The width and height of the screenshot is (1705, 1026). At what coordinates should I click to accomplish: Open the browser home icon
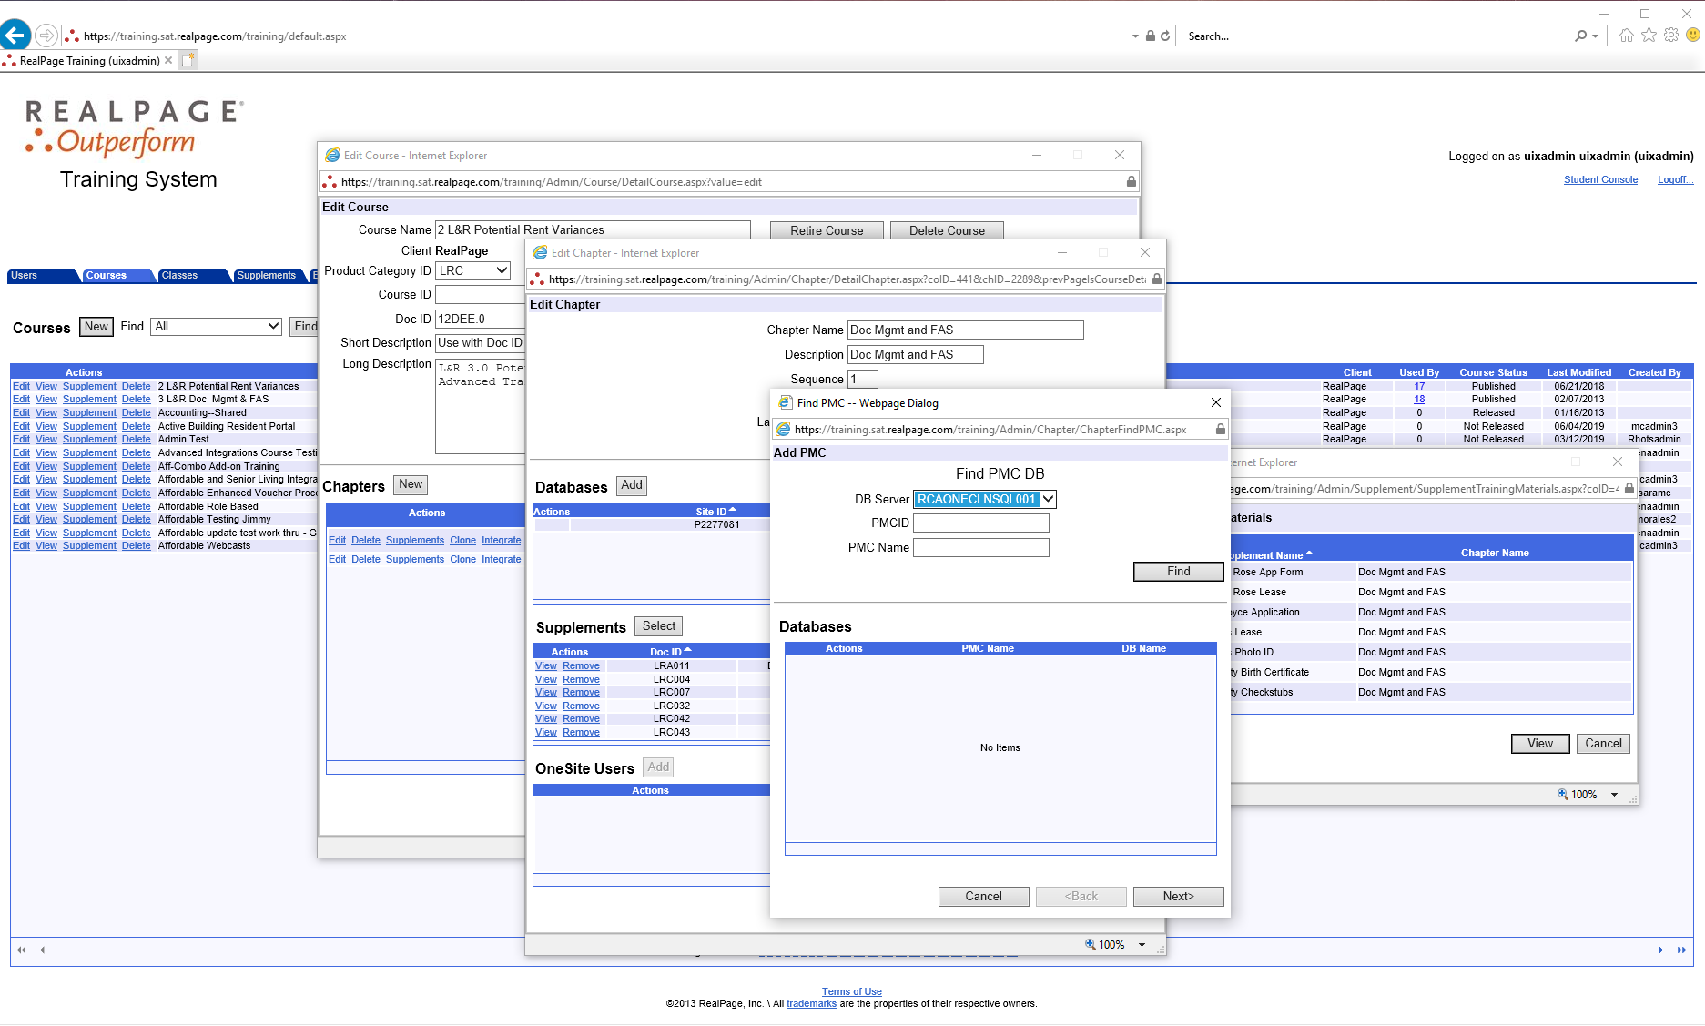tap(1626, 36)
